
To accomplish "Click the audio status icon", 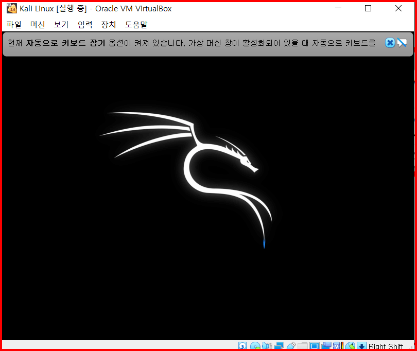I will coord(267,345).
